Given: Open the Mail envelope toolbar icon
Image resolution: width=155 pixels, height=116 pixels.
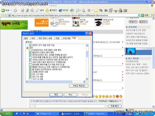Looking at the screenshot, I should coord(77,10).
